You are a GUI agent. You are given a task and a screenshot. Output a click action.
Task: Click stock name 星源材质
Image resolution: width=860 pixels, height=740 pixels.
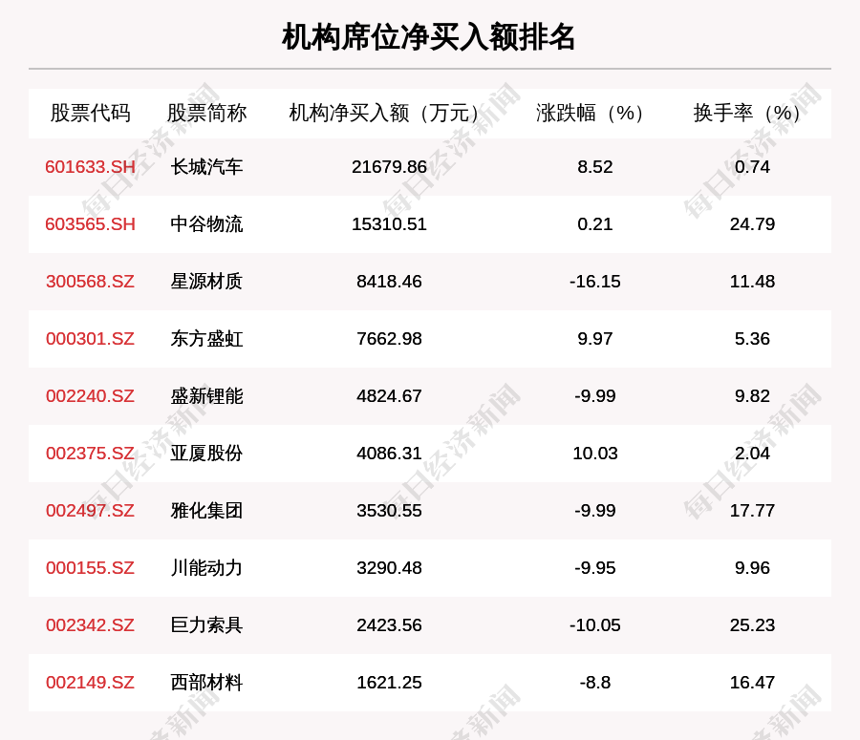coord(206,281)
